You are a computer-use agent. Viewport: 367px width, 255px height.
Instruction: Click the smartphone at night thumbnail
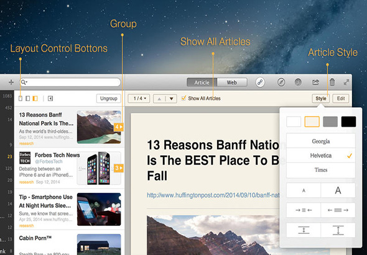(99, 209)
